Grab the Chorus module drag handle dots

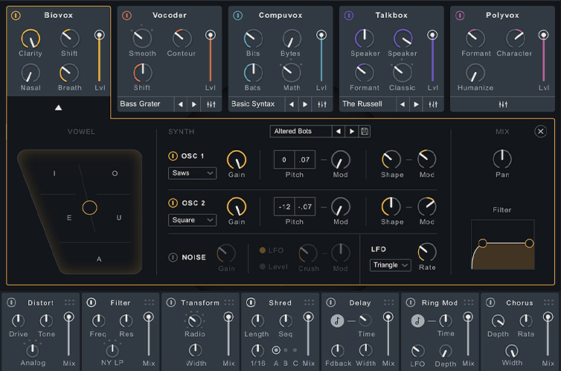pos(549,303)
